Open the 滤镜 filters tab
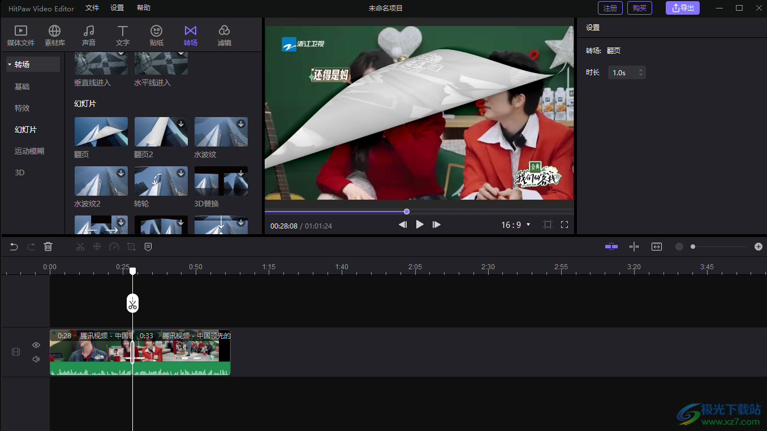 pos(225,36)
